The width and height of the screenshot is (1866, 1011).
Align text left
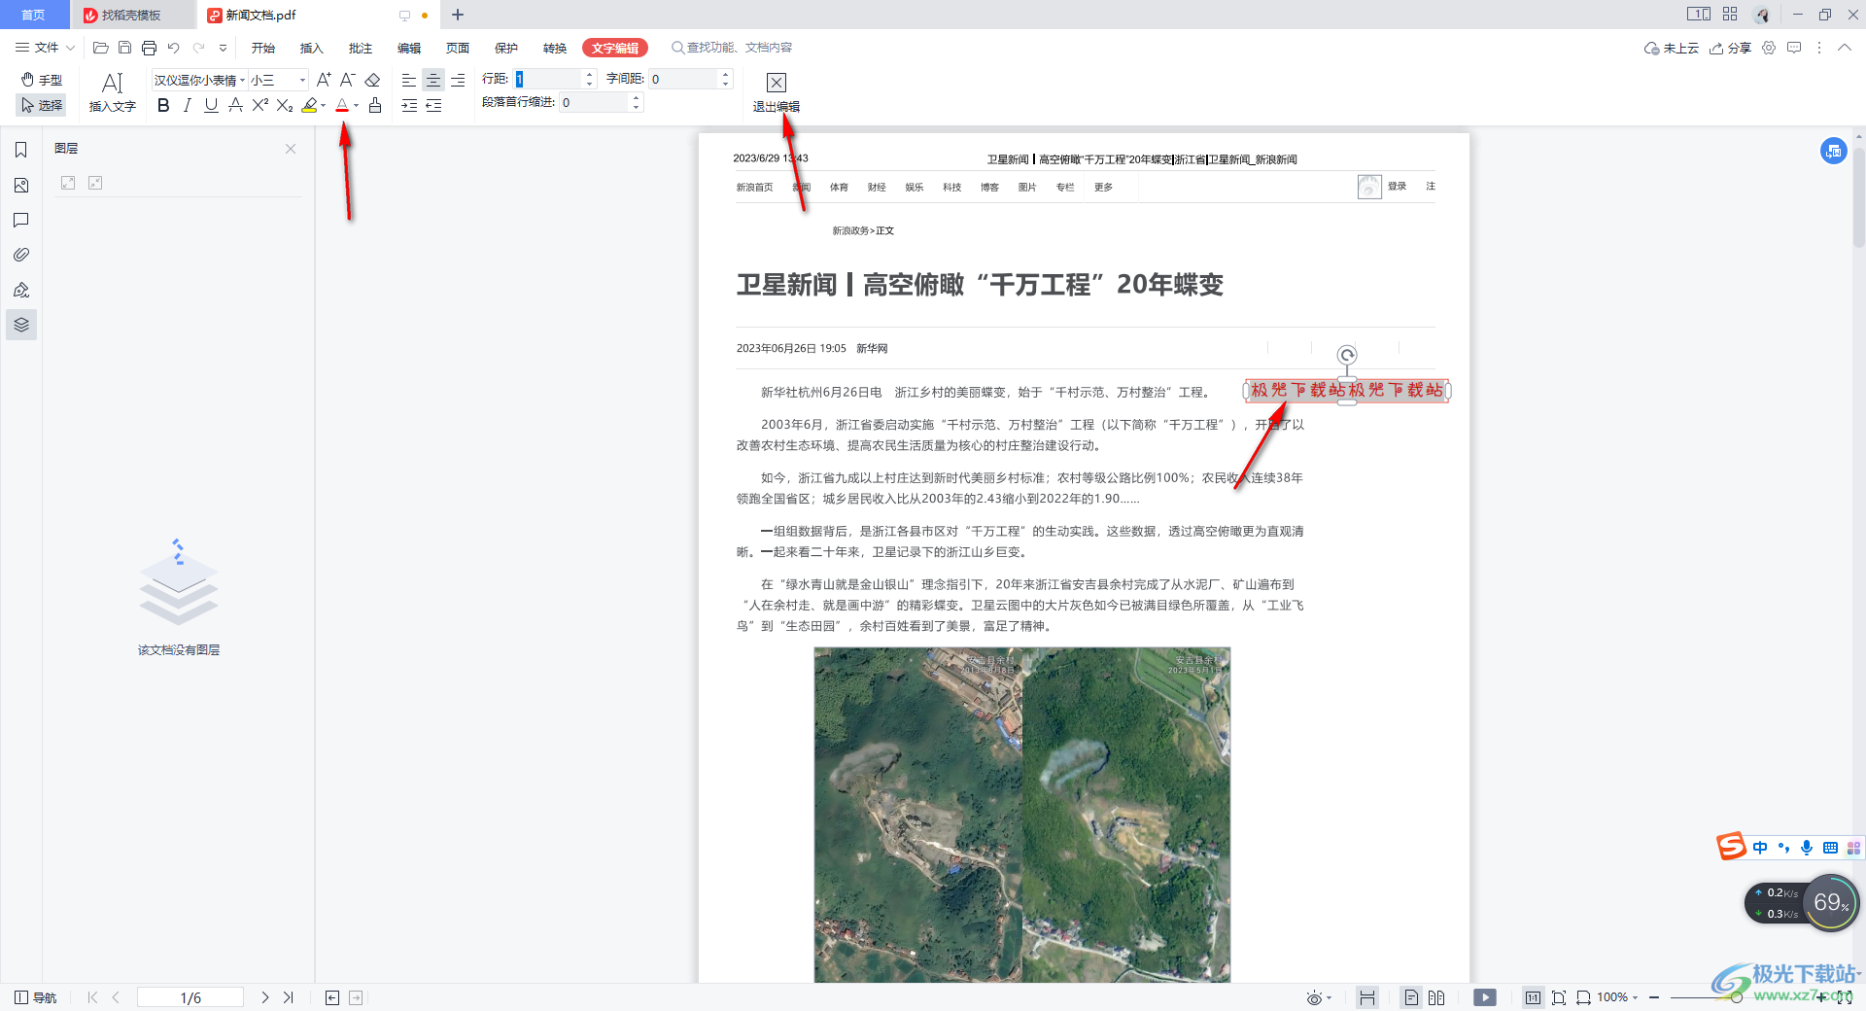(x=409, y=80)
